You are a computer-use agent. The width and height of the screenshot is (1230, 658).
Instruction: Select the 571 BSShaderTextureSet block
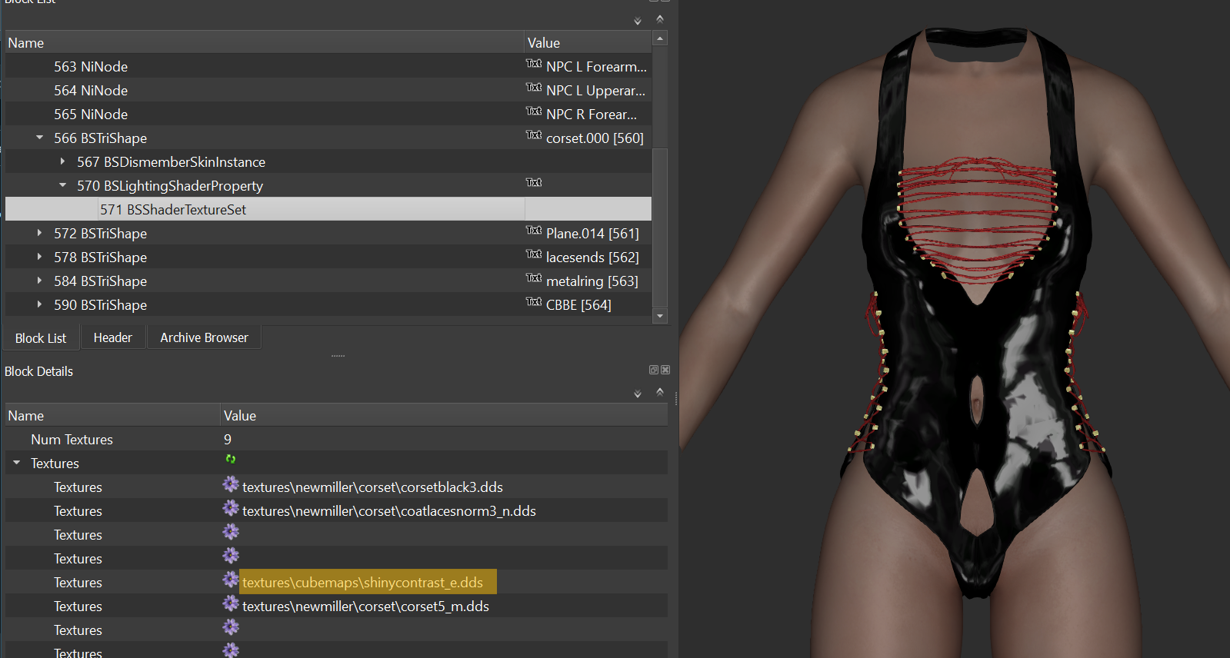328,209
